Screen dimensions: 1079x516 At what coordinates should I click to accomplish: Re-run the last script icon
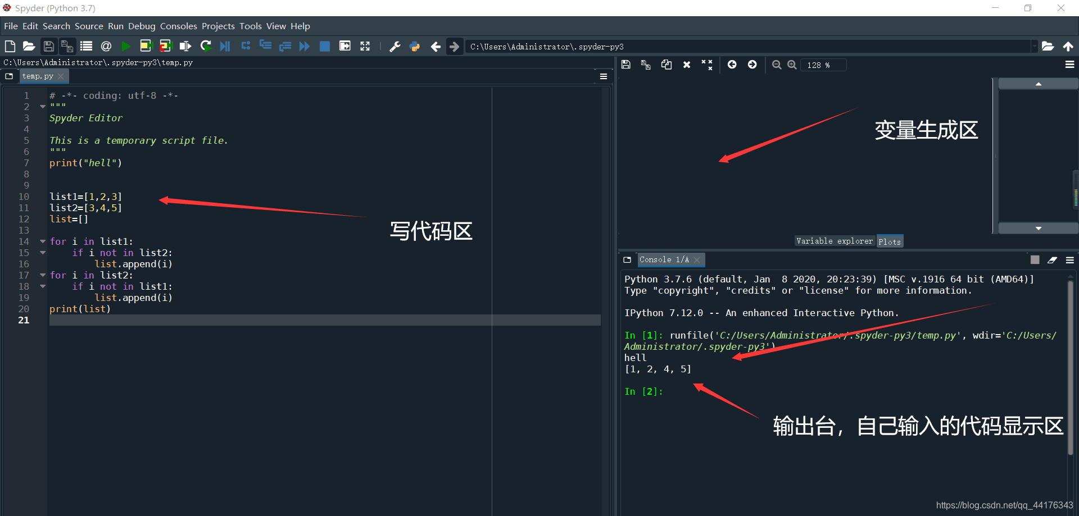coord(206,46)
